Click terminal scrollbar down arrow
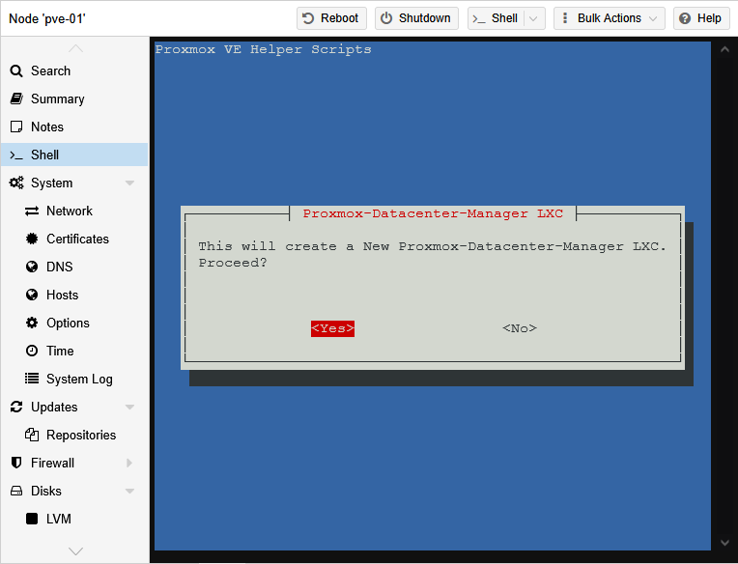The image size is (738, 564). (x=724, y=543)
